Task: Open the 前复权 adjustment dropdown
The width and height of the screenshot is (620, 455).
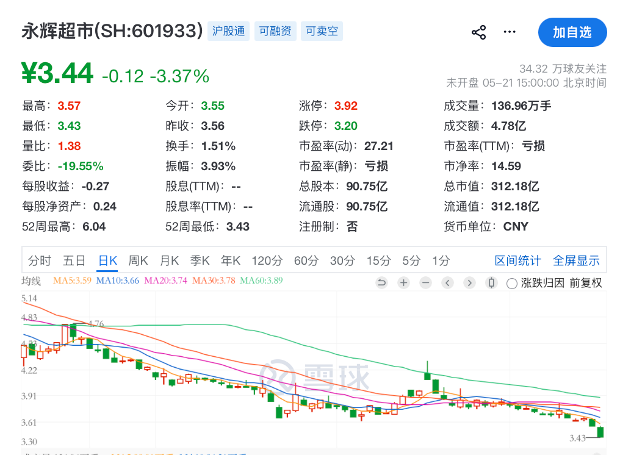Action: pyautogui.click(x=586, y=282)
